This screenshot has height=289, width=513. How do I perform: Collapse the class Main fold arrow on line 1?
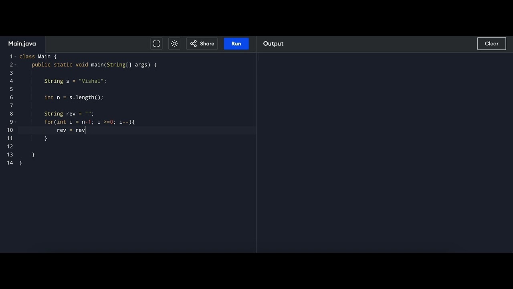(16, 57)
